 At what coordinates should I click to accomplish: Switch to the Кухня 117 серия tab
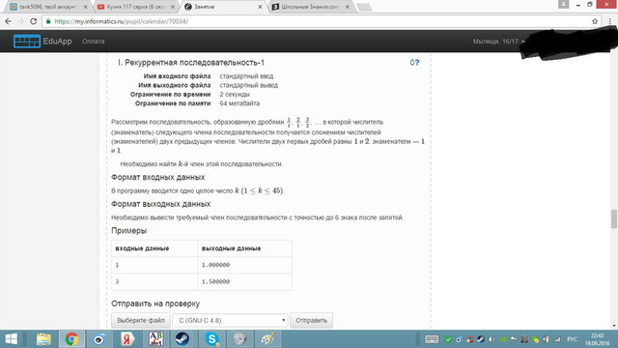136,7
